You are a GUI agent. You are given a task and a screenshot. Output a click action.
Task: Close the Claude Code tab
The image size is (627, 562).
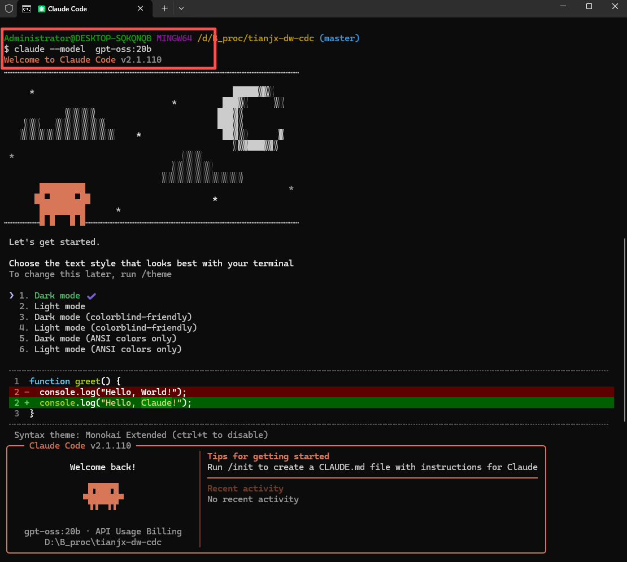point(140,8)
